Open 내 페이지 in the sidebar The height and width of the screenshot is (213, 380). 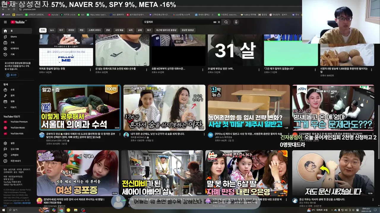click(17, 49)
